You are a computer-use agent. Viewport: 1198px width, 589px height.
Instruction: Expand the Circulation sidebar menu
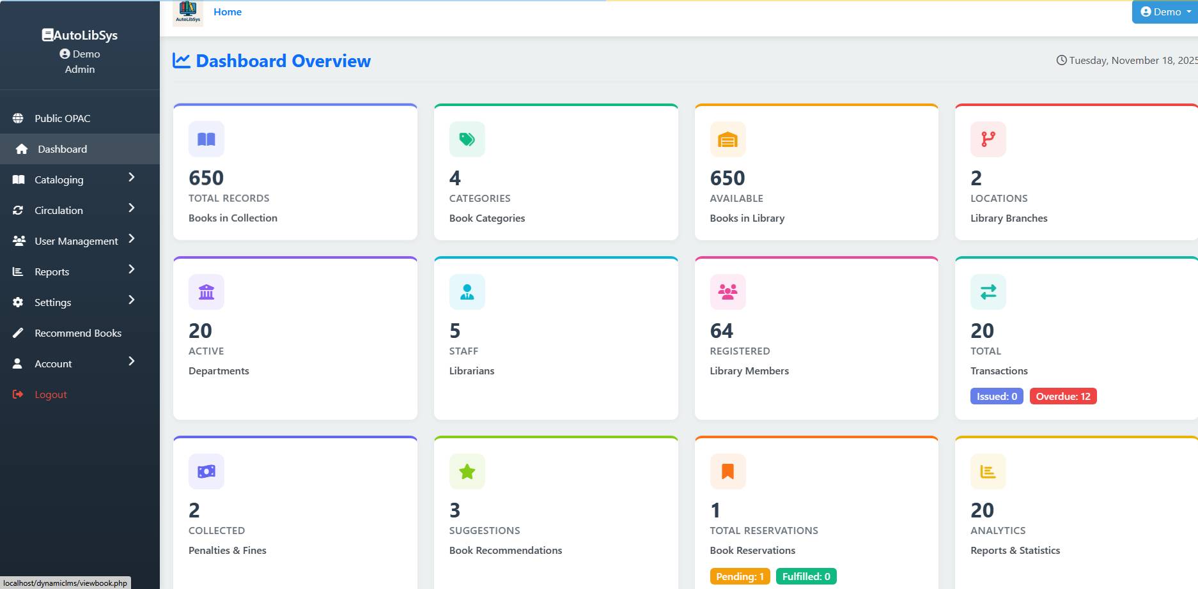point(74,210)
